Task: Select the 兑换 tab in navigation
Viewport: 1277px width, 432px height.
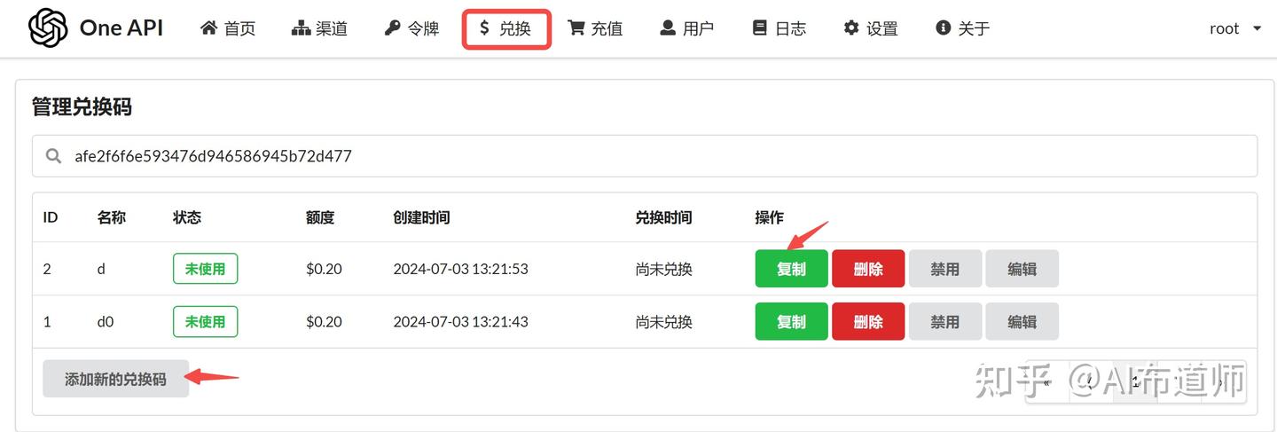Action: pyautogui.click(x=506, y=28)
